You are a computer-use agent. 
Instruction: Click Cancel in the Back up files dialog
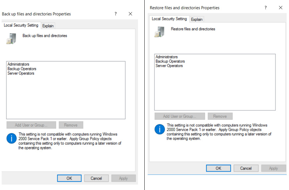[x=96, y=178]
